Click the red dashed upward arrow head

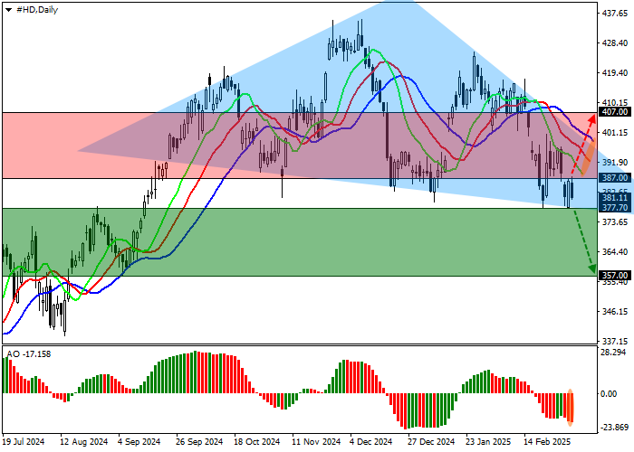592,118
